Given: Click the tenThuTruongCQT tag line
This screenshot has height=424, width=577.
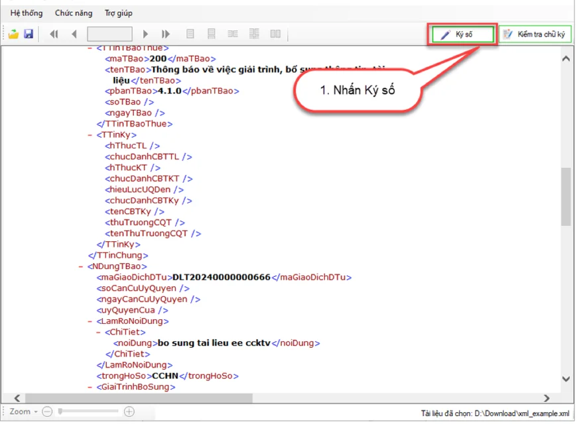Looking at the screenshot, I should coord(153,234).
